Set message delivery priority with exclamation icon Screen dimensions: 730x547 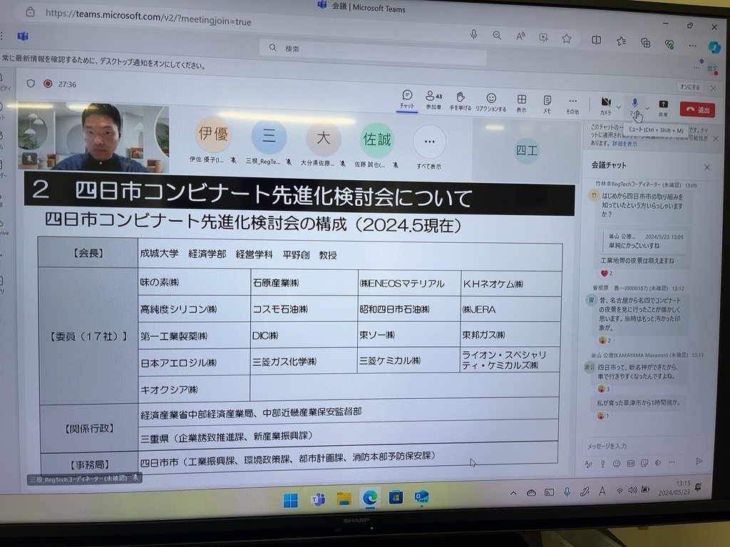pyautogui.click(x=603, y=464)
